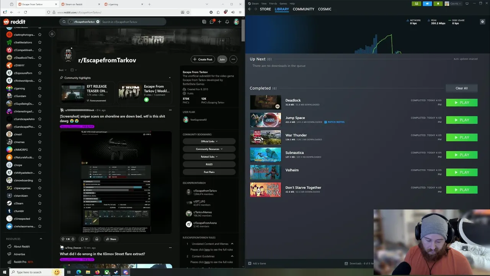The image size is (490, 276).
Task: Bookmark this page with star icon
Action: [x=188, y=12]
